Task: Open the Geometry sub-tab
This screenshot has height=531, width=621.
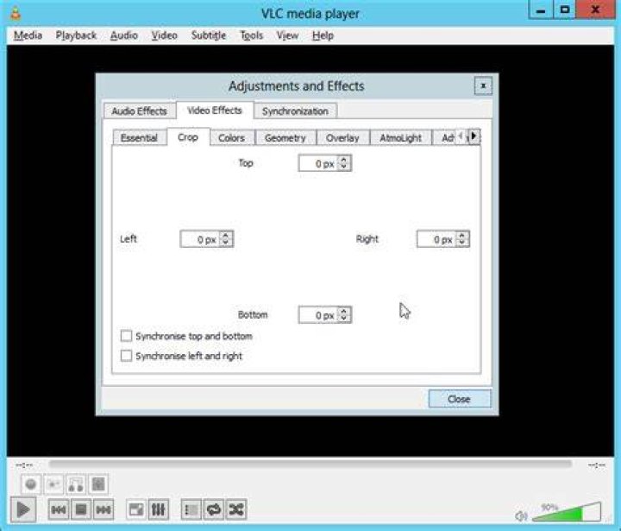Action: [x=285, y=137]
